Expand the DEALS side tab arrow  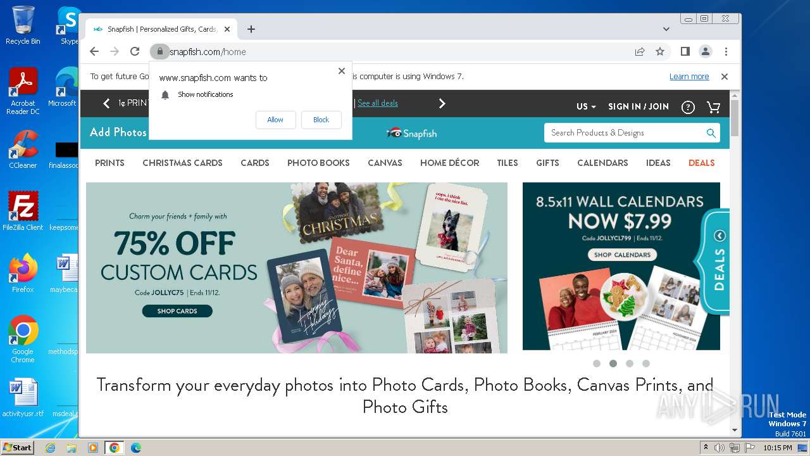(x=720, y=236)
